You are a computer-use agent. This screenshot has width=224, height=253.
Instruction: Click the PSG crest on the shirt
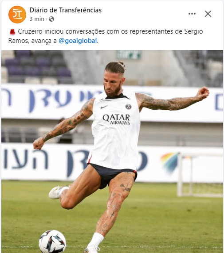[128, 107]
